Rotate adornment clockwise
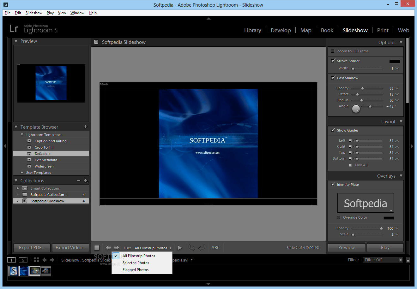 click(x=202, y=248)
